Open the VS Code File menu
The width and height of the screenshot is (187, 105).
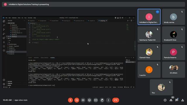(6, 18)
